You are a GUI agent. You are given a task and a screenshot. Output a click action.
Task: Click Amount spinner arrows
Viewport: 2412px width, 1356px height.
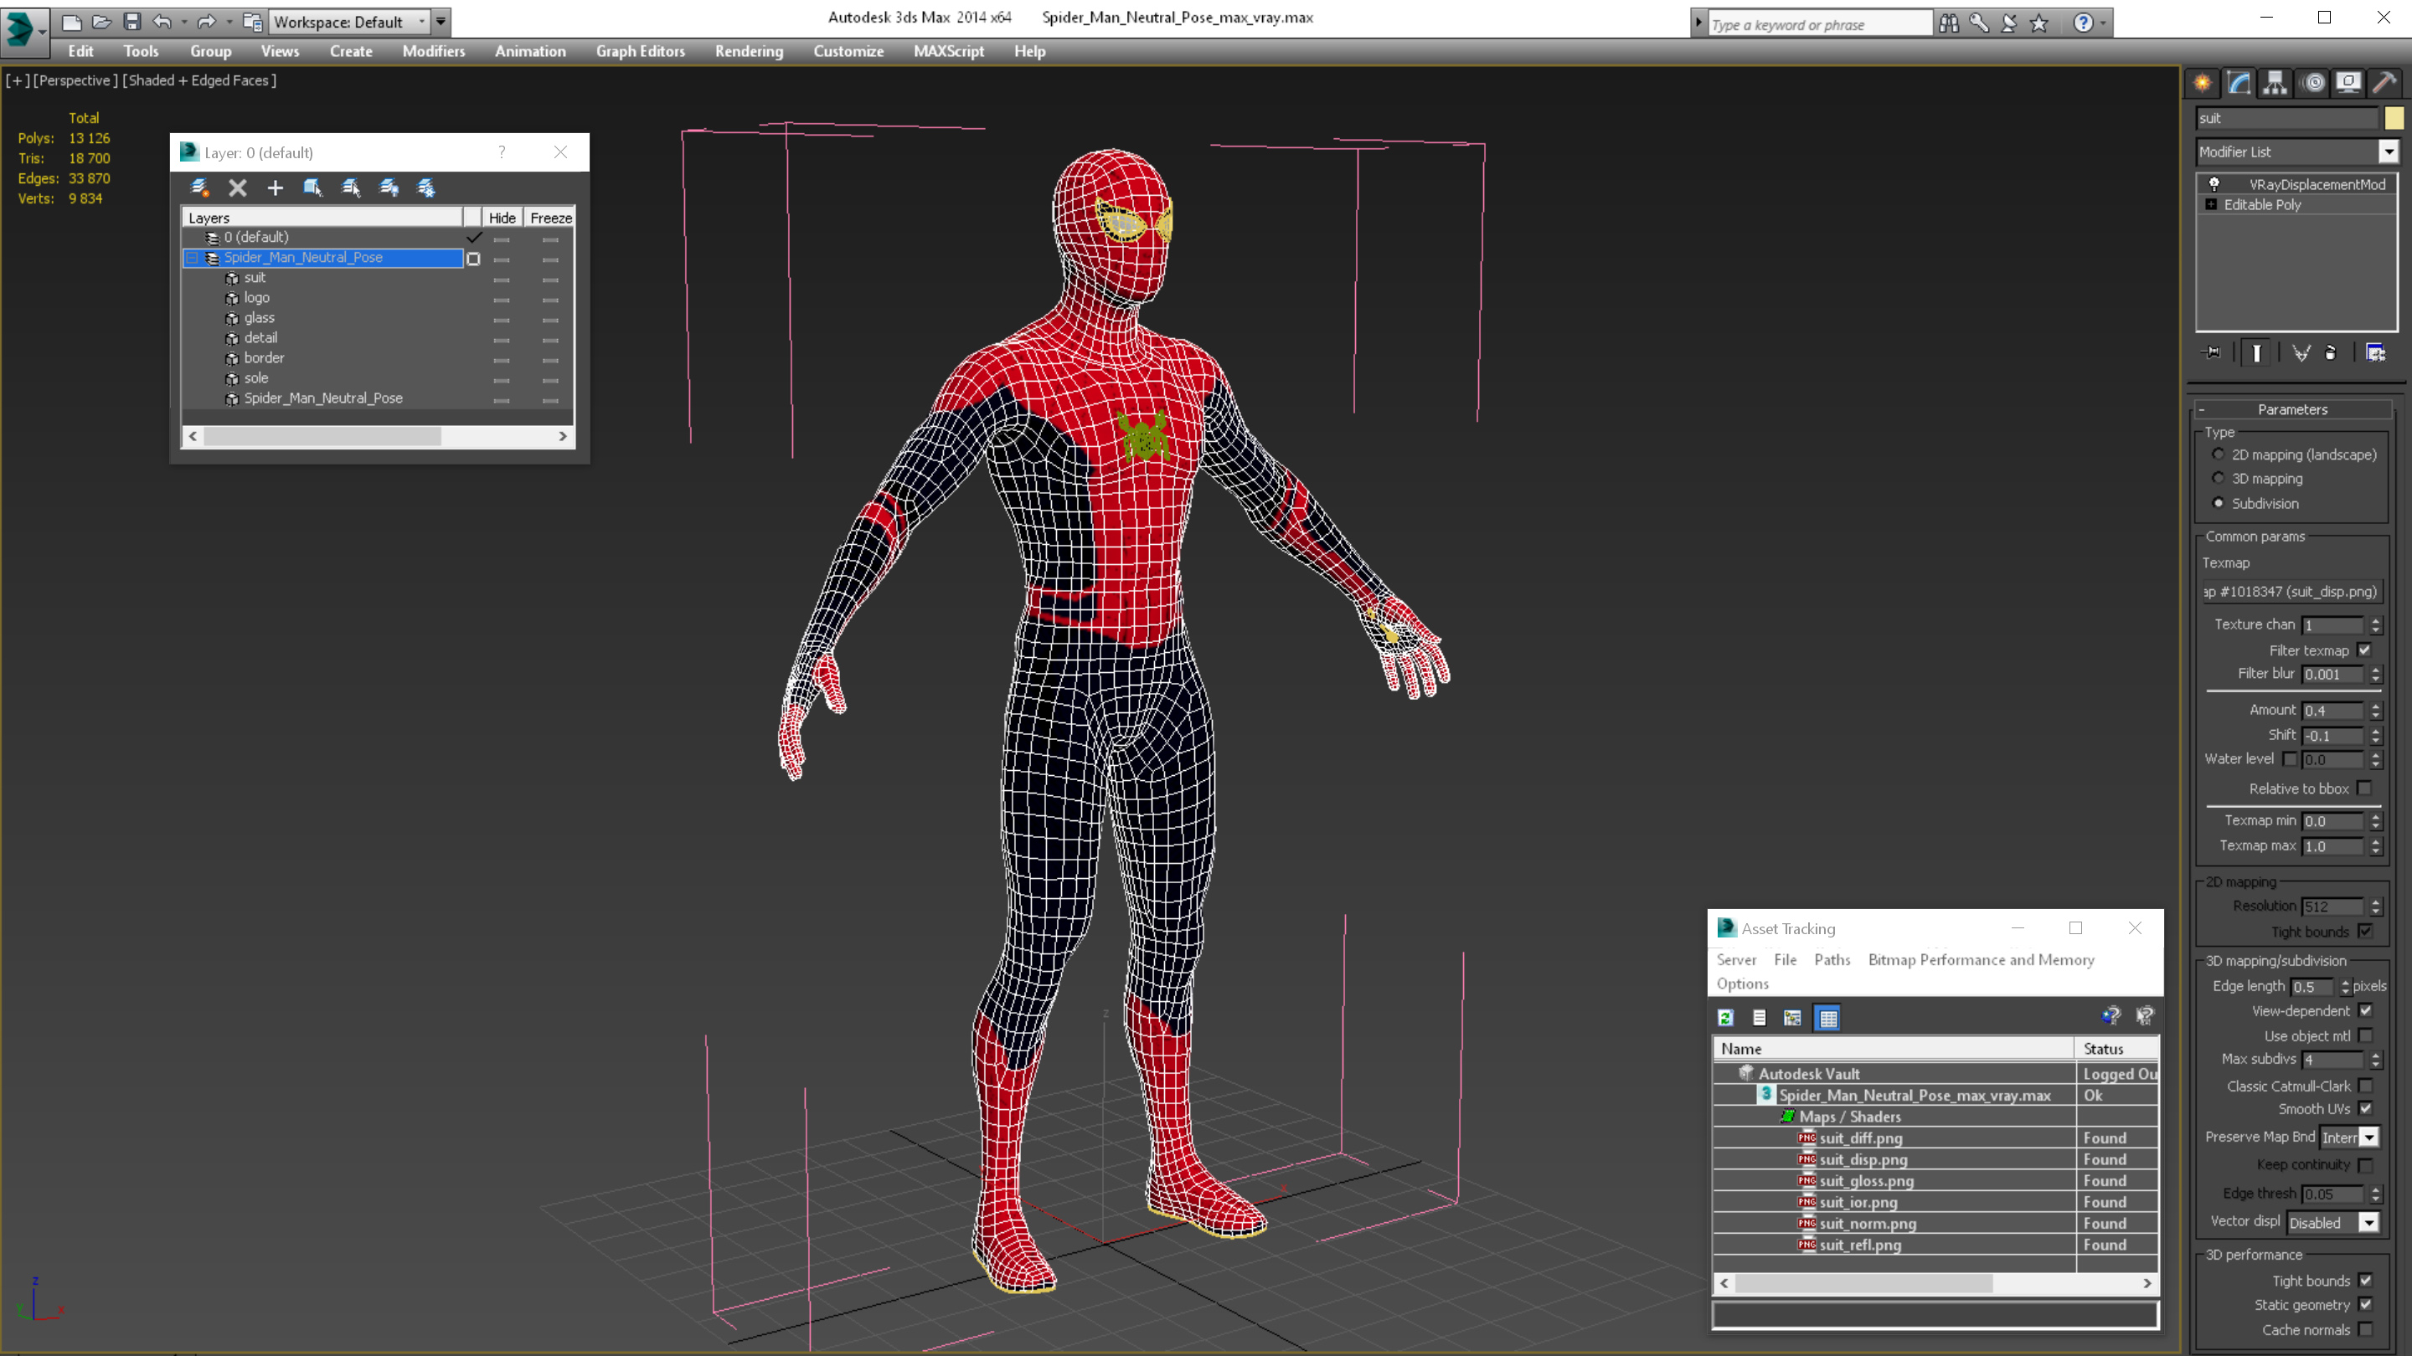pos(2375,711)
